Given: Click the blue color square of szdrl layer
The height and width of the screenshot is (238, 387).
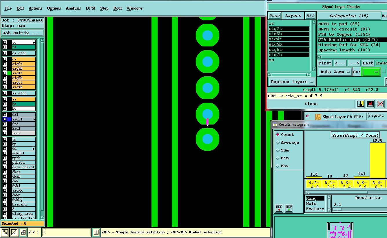Looking at the screenshot, I should point(9,119).
